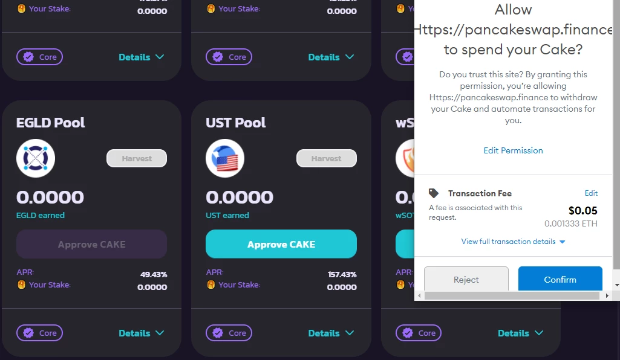Confirm the MetaMask spend permission
Image resolution: width=620 pixels, height=360 pixels.
point(560,278)
